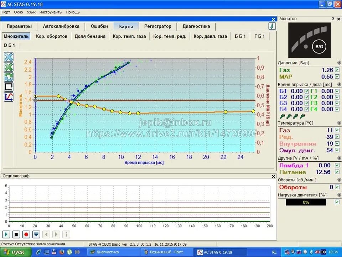Collapse the Обороты [об./мин.] section

(339, 180)
